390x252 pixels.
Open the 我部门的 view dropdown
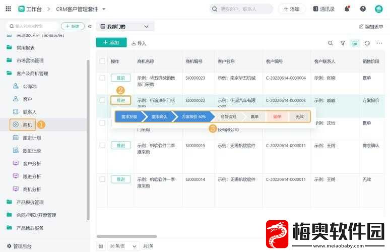tap(125, 26)
